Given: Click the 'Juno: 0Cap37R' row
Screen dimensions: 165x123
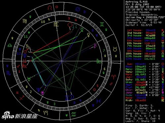Looking at the screenshot, I should click(x=145, y=93).
